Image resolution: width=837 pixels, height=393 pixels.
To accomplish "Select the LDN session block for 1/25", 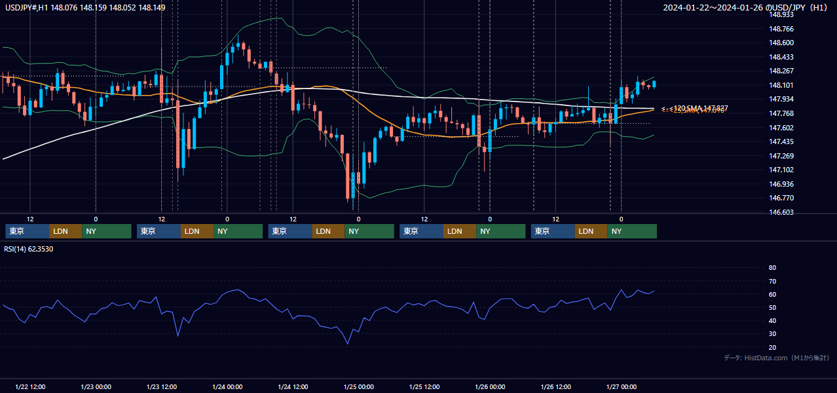I will pos(460,231).
